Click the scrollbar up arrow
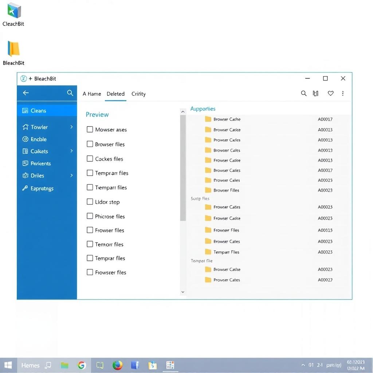This screenshot has height=373, width=373. (x=183, y=111)
